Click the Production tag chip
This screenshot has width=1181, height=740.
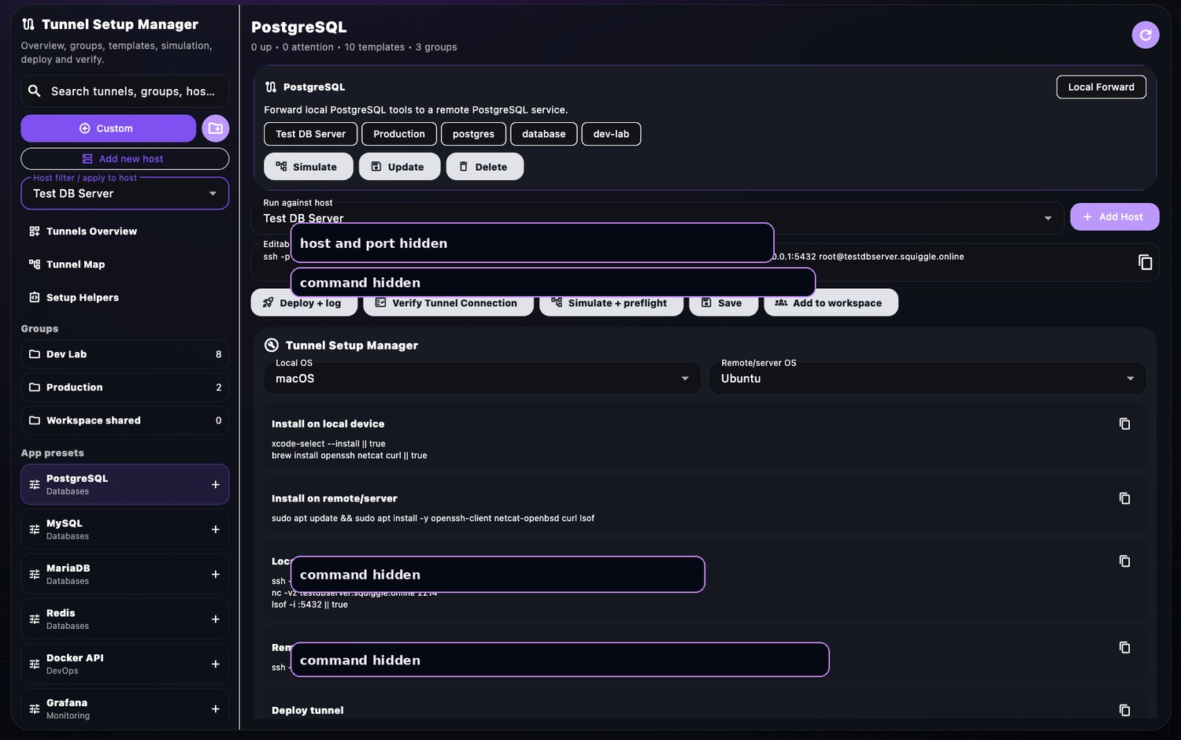[399, 134]
